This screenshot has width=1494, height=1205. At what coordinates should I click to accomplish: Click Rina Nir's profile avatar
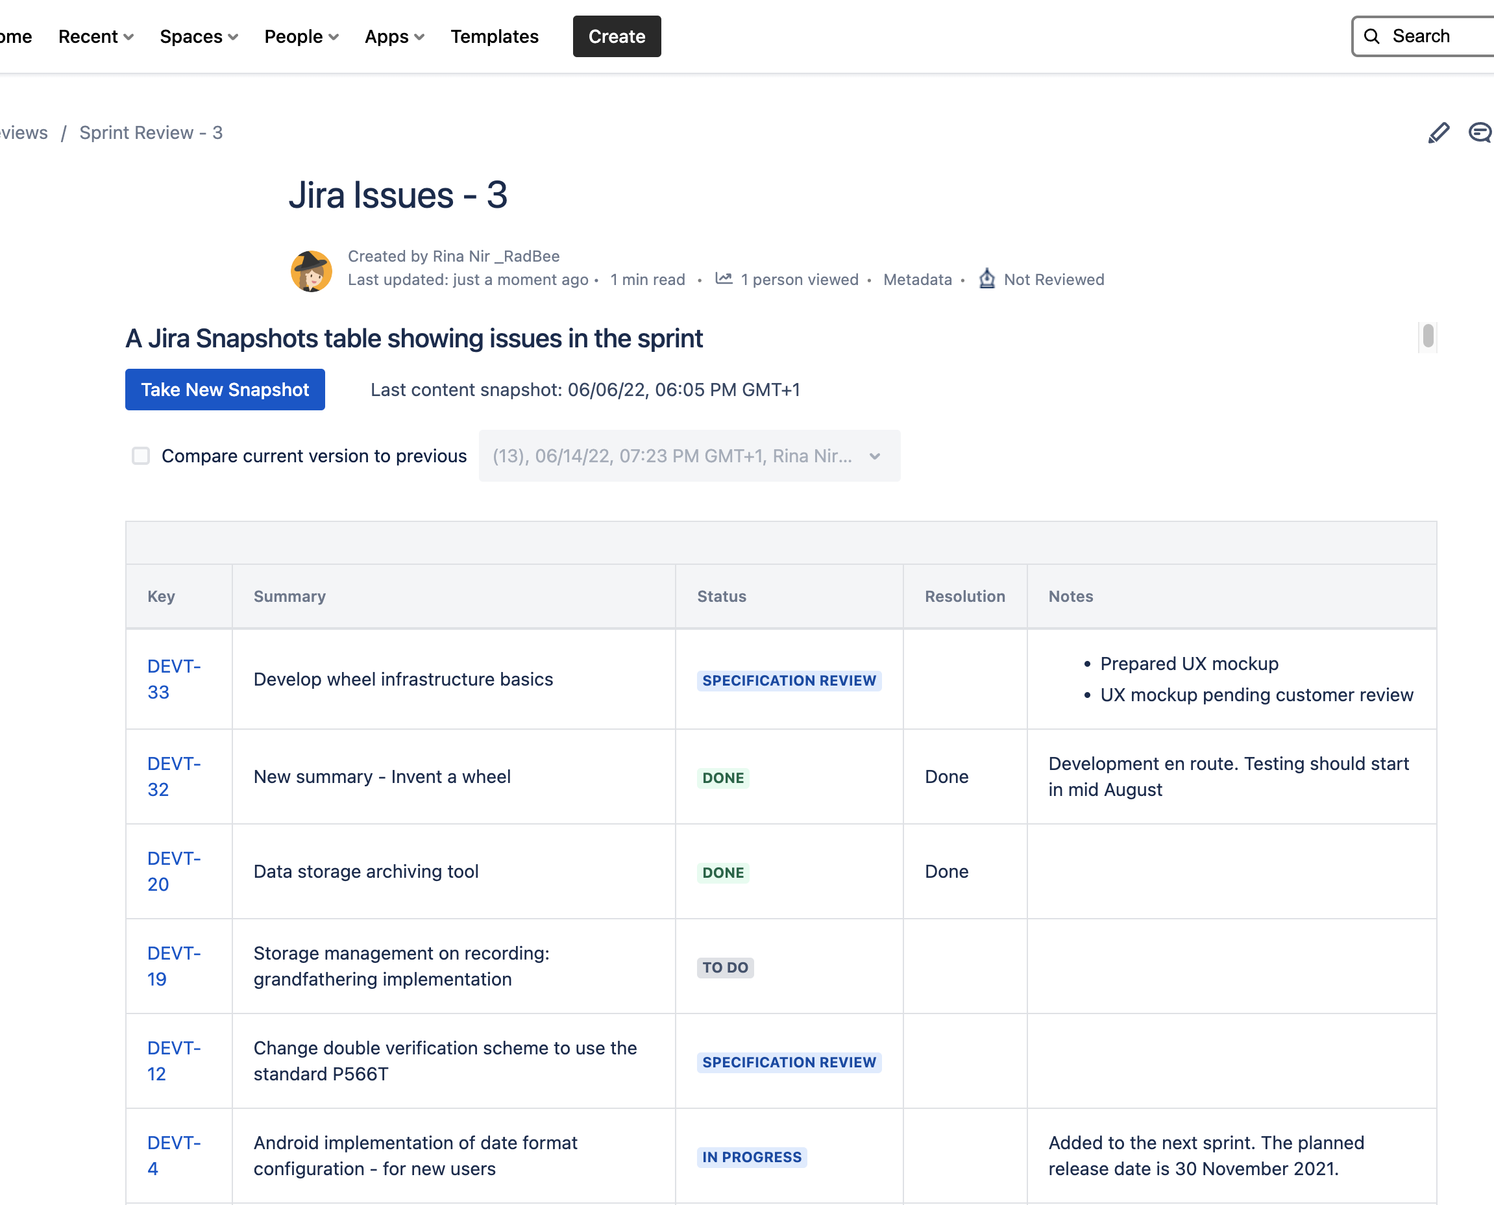[x=311, y=271]
